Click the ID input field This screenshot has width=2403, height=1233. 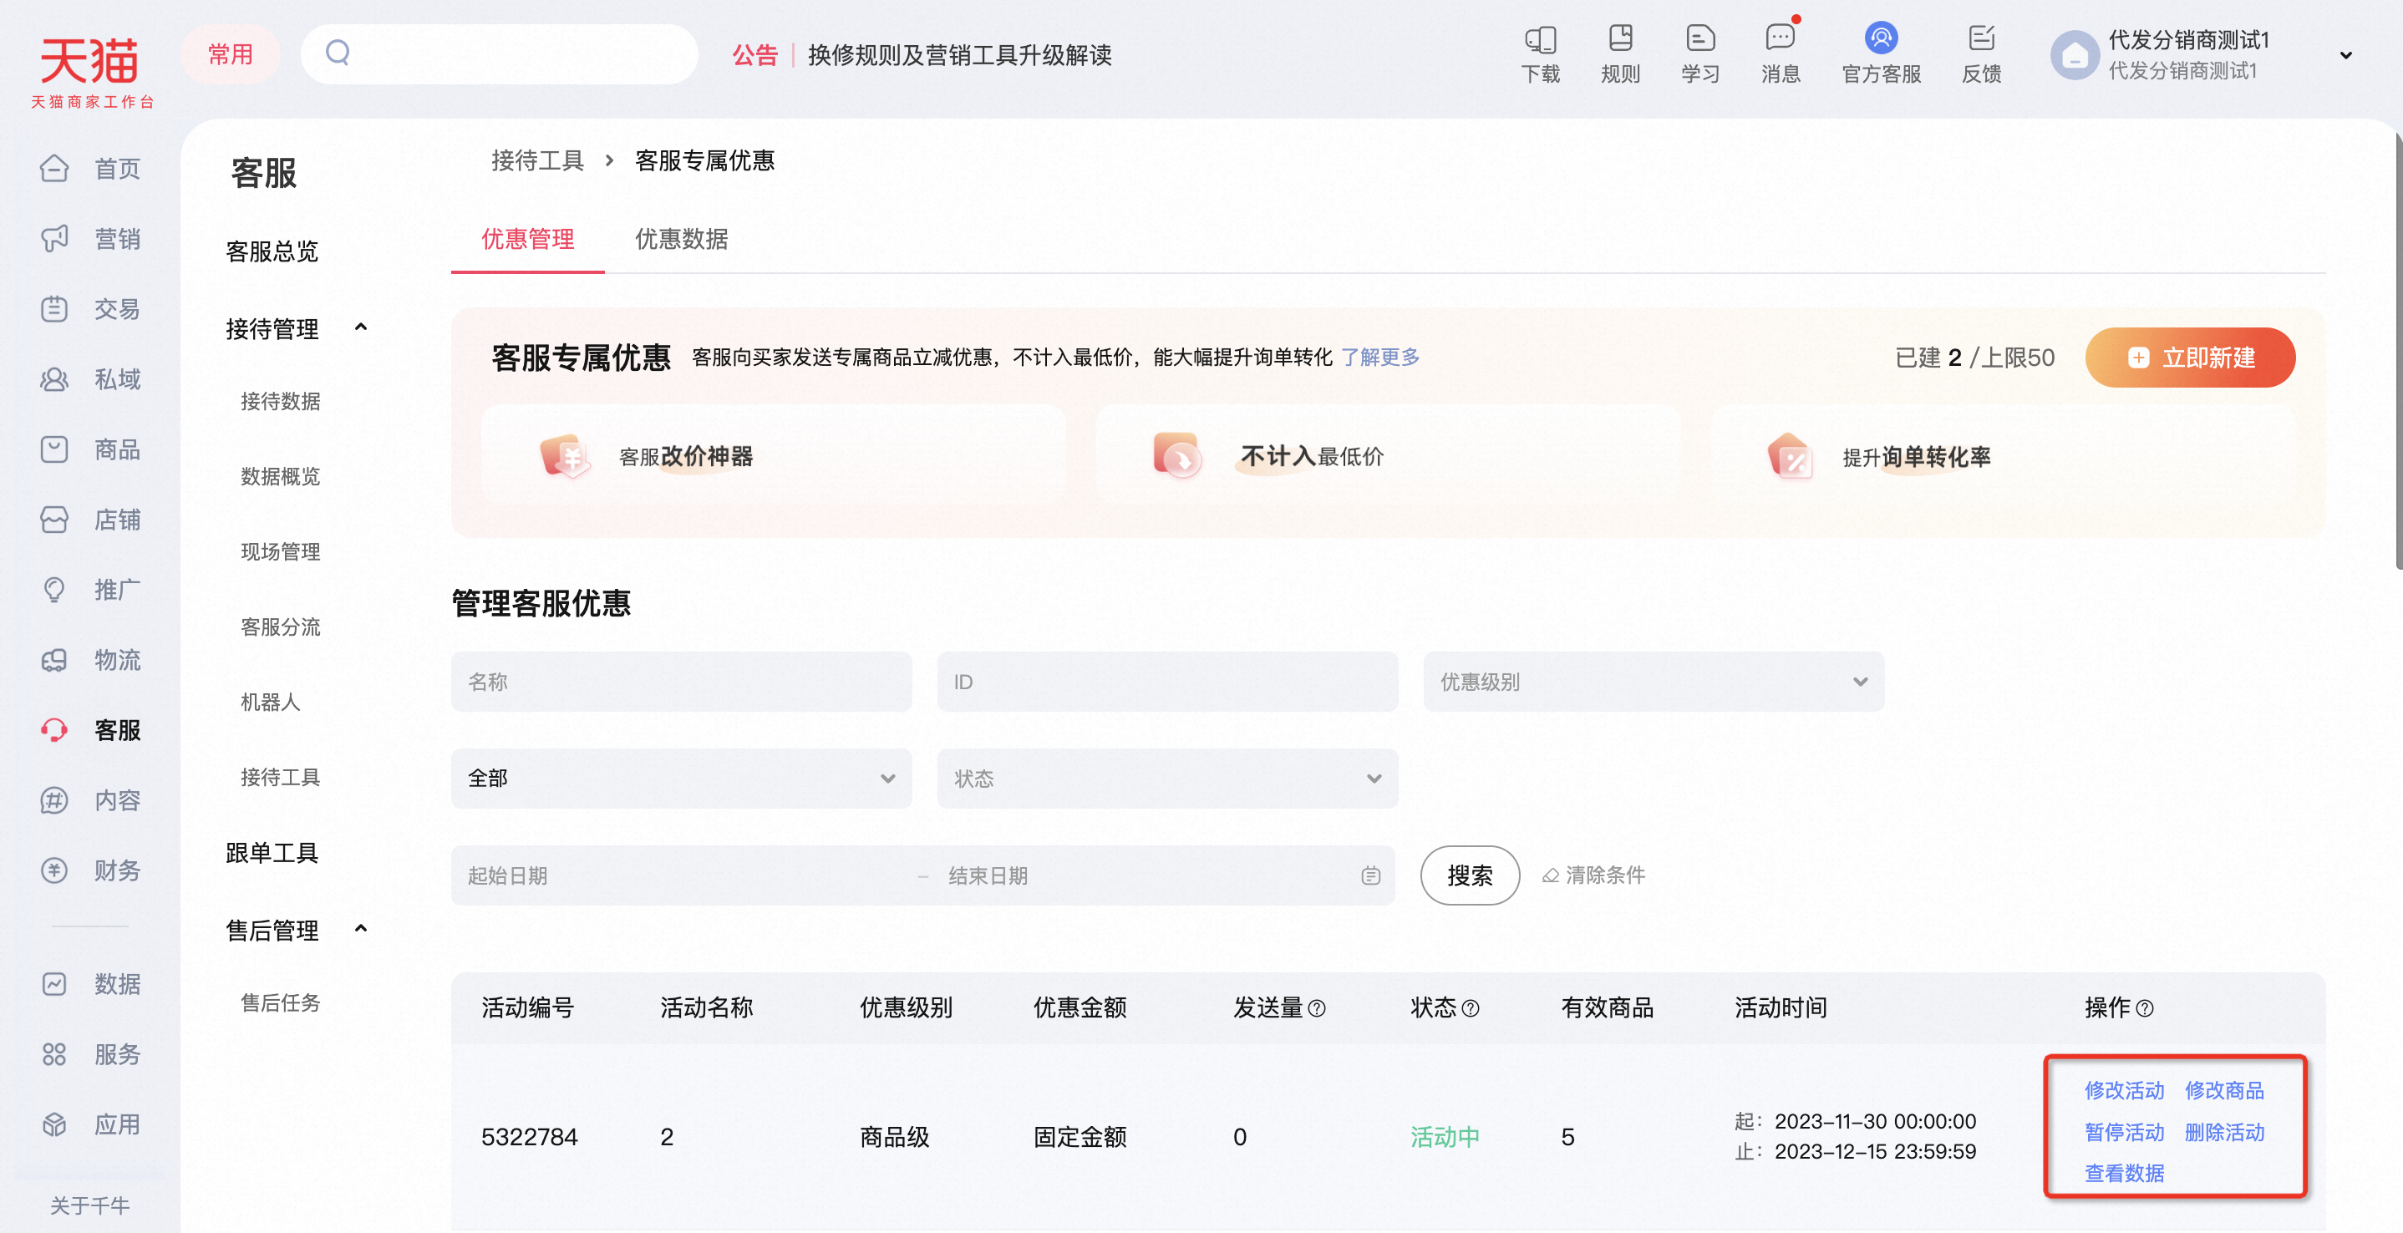(x=1167, y=682)
